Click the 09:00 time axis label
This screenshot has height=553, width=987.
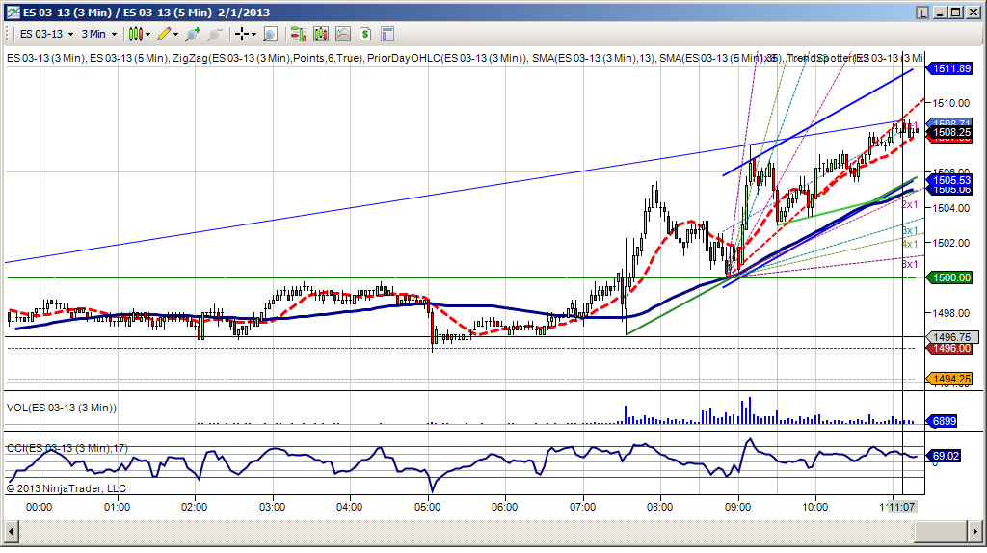pyautogui.click(x=737, y=507)
